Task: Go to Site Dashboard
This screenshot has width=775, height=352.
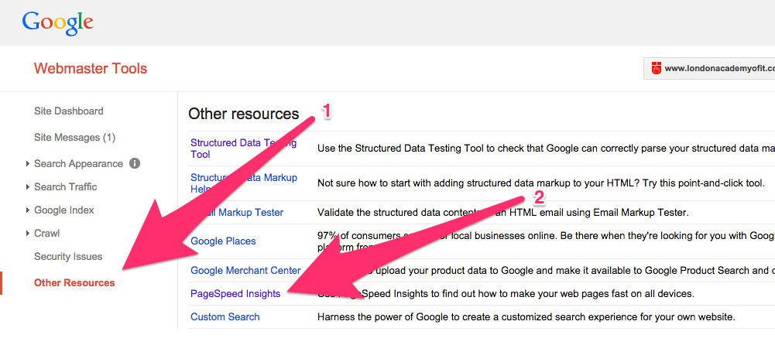Action: coord(69,111)
